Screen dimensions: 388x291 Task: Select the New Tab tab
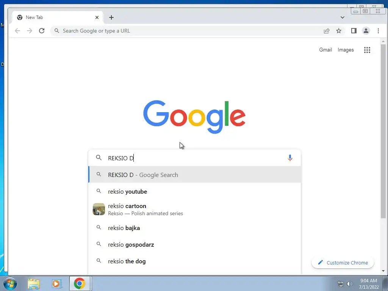(x=57, y=17)
